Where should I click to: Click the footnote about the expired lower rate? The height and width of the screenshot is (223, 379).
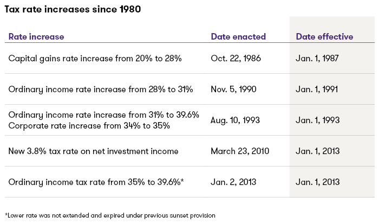tap(110, 215)
